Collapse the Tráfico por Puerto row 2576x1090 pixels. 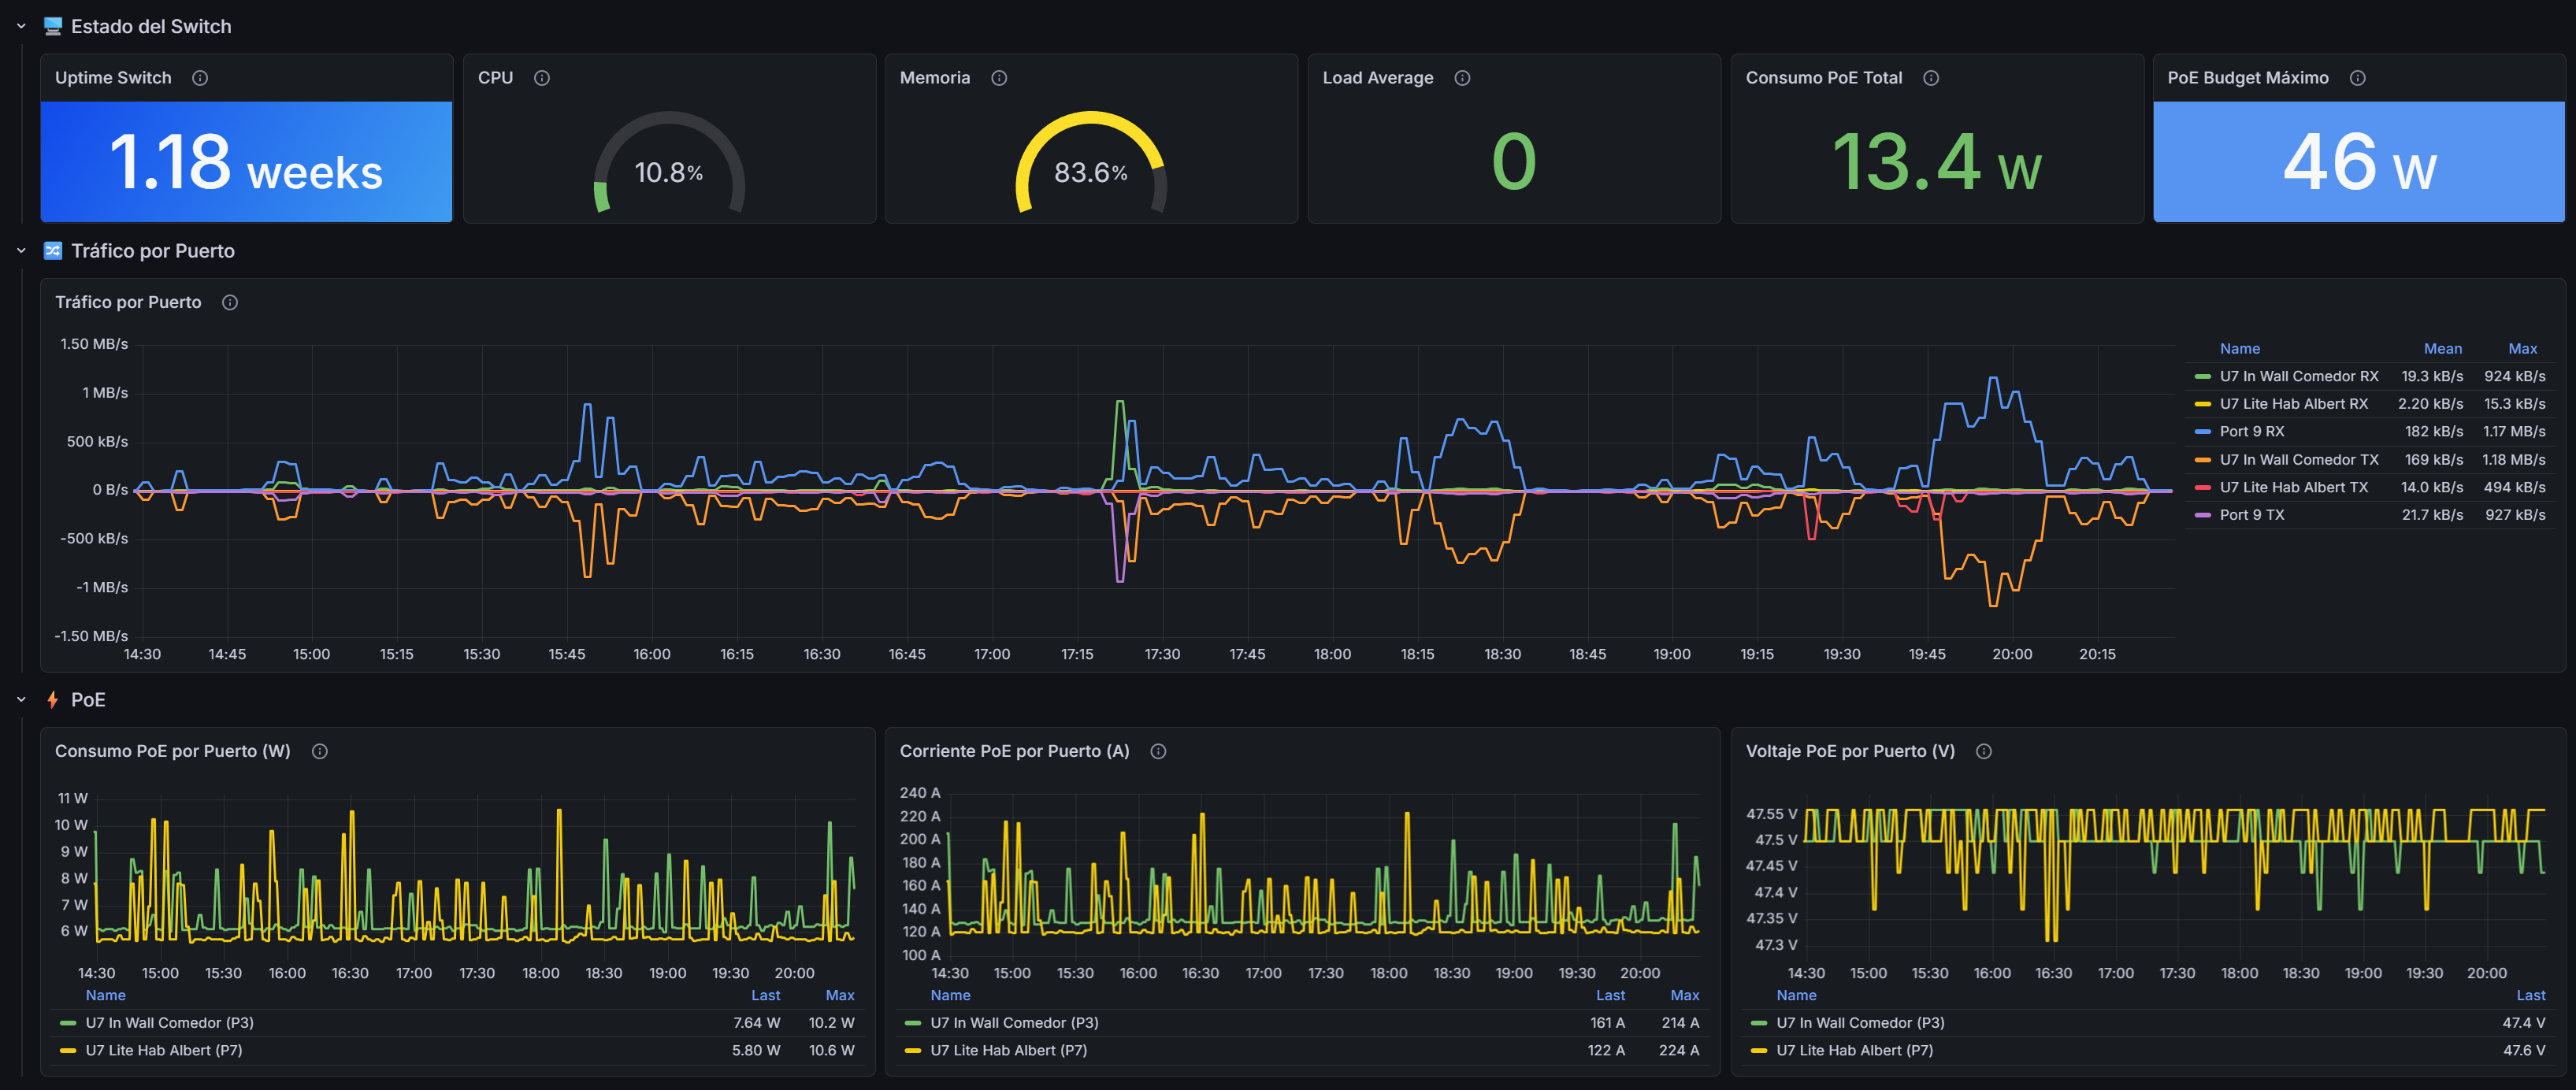(21, 251)
